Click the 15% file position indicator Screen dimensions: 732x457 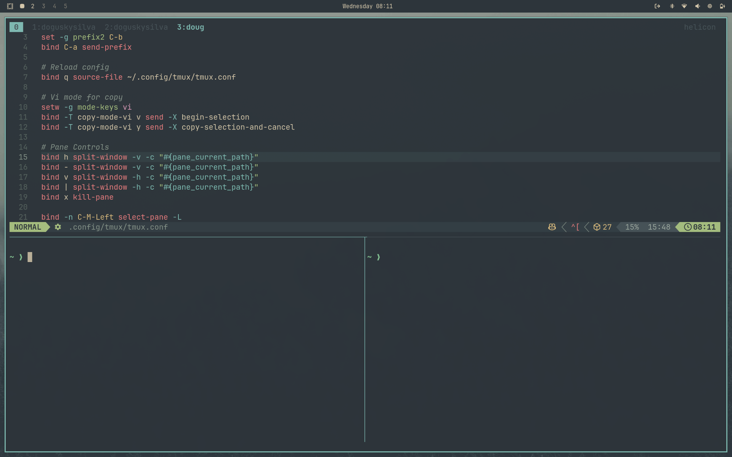(x=632, y=227)
